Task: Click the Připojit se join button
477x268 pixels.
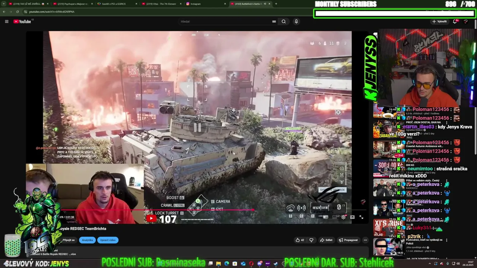Action: [x=69, y=240]
